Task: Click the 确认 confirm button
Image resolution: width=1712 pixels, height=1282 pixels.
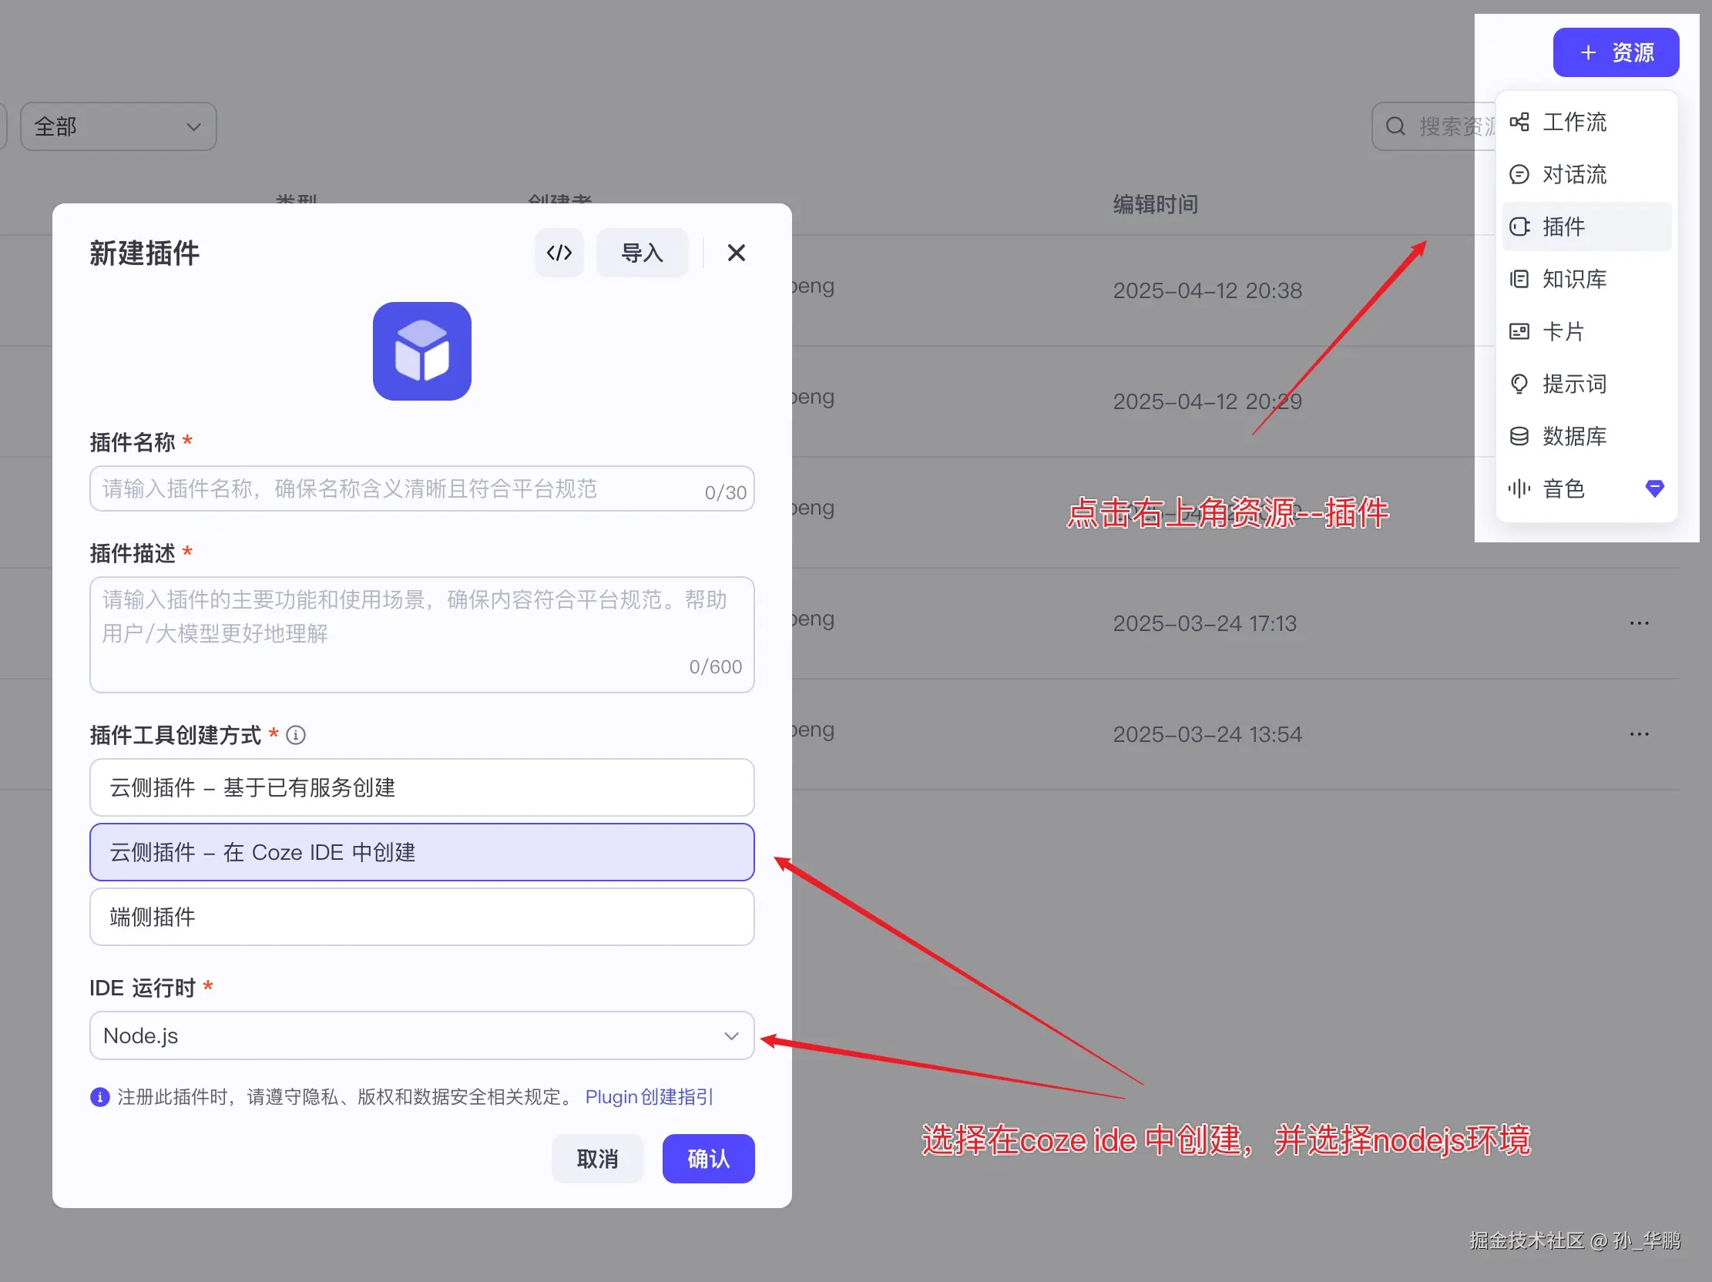Action: (x=707, y=1158)
